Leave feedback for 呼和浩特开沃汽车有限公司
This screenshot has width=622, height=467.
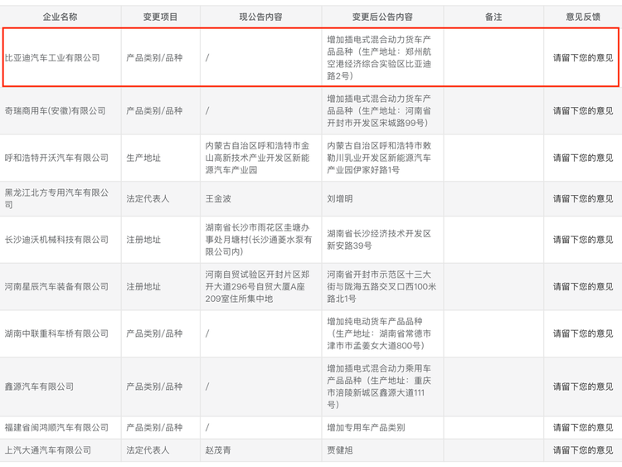(583, 158)
